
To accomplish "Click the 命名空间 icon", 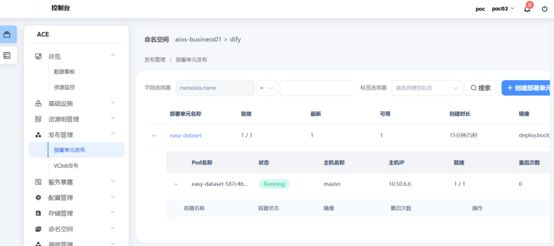I will tap(38, 229).
